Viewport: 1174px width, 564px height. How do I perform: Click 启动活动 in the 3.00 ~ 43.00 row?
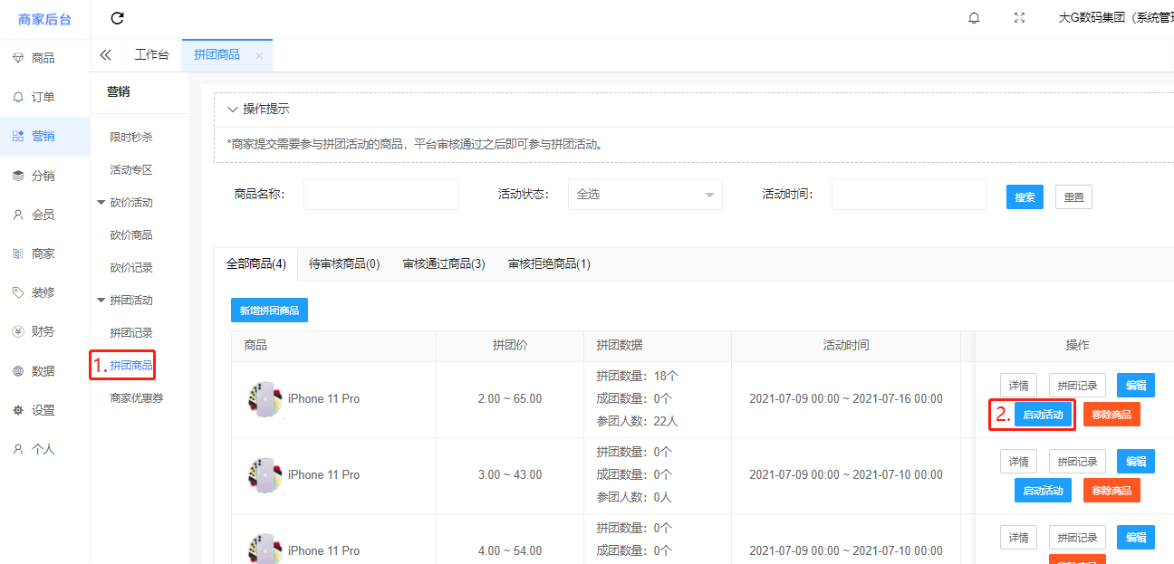(x=1043, y=491)
